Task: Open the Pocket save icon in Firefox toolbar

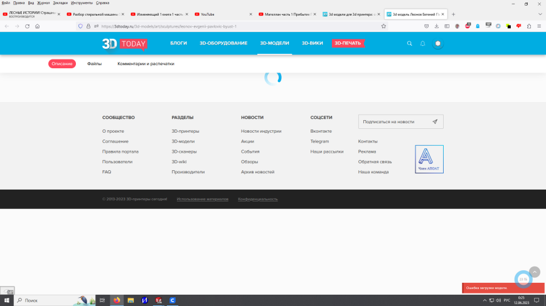Action: (426, 26)
